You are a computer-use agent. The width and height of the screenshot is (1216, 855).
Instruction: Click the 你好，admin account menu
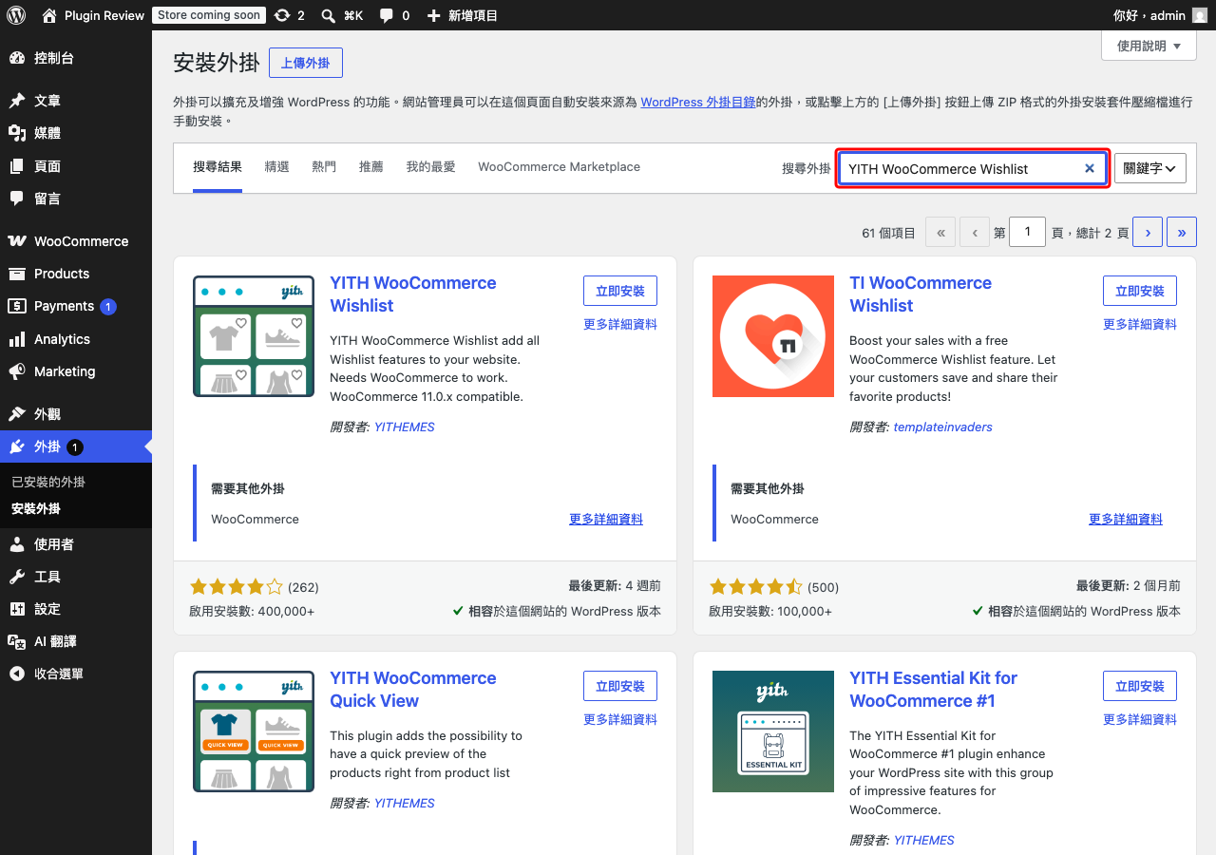[x=1160, y=15]
